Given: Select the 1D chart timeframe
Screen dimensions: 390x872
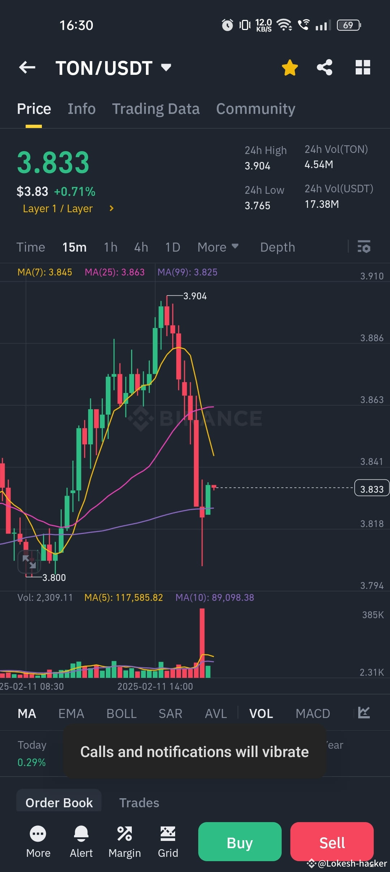Looking at the screenshot, I should 172,247.
